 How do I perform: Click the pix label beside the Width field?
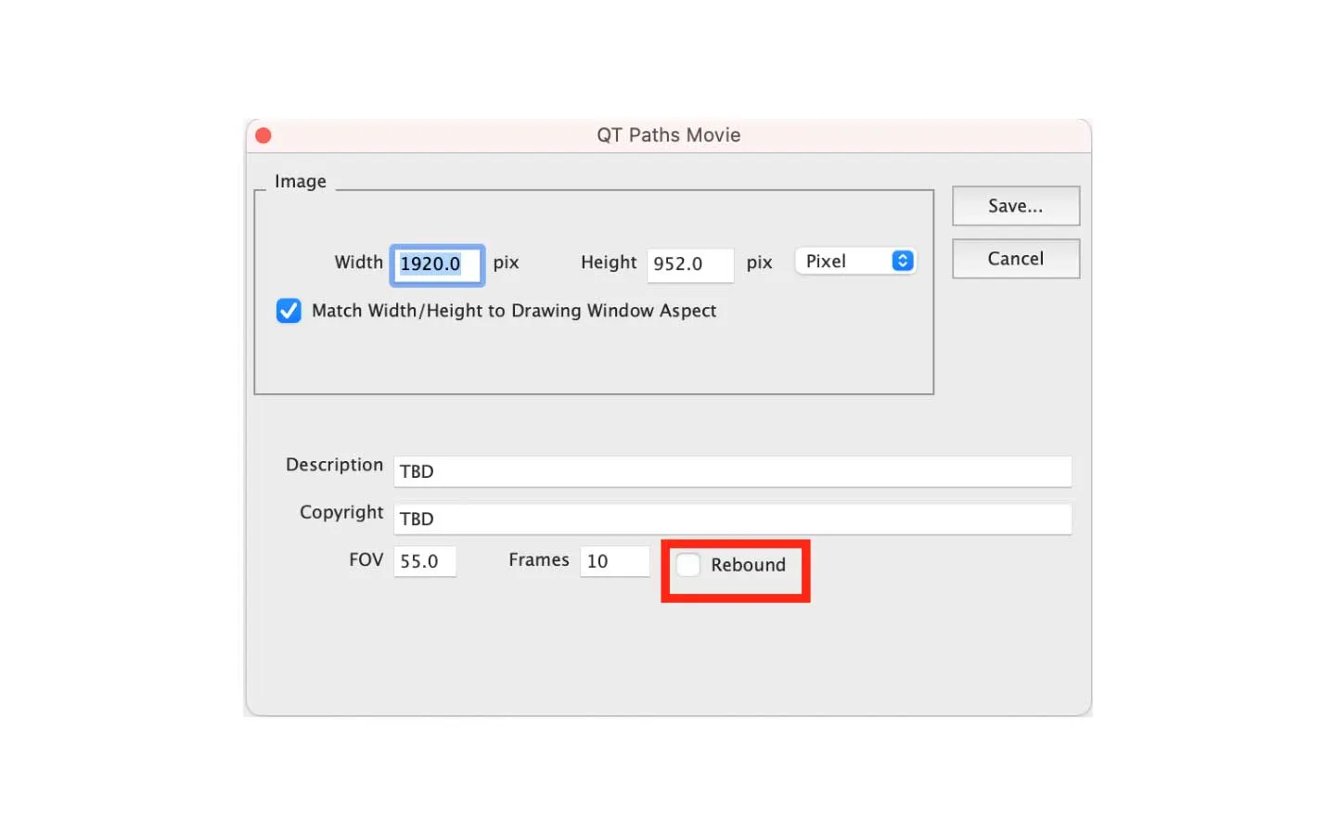pyautogui.click(x=506, y=263)
